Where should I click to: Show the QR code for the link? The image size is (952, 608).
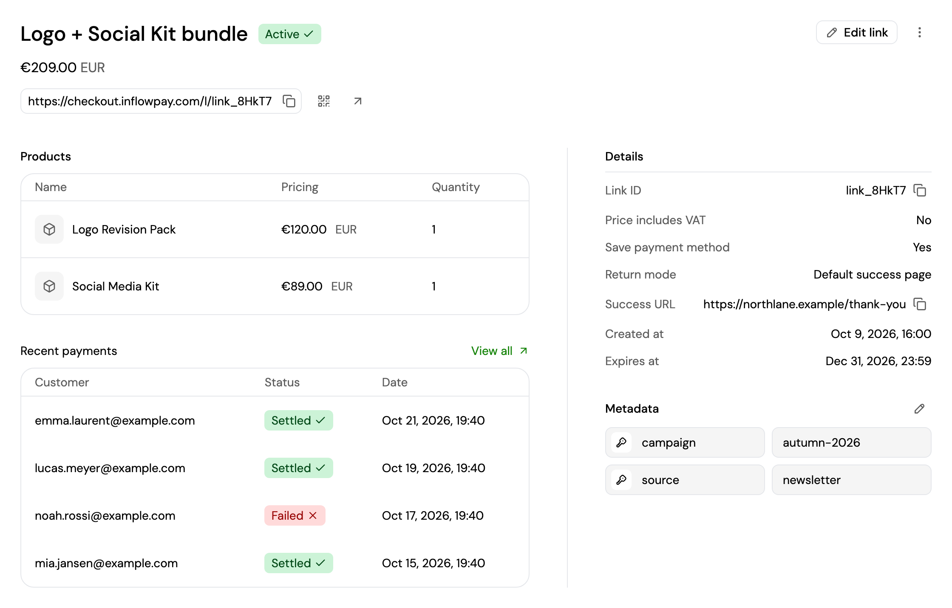click(324, 101)
